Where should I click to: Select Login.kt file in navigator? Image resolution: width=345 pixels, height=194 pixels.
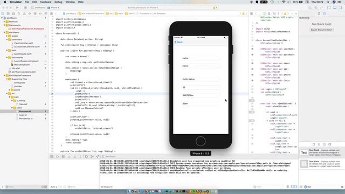click(x=23, y=115)
